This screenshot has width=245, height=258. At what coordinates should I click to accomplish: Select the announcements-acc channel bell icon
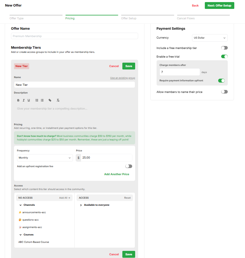tap(20, 212)
